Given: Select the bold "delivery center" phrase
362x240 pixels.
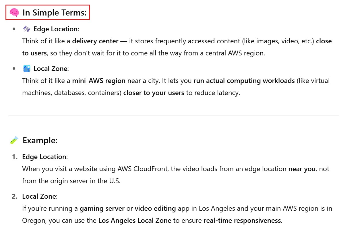Looking at the screenshot, I should 95,41.
